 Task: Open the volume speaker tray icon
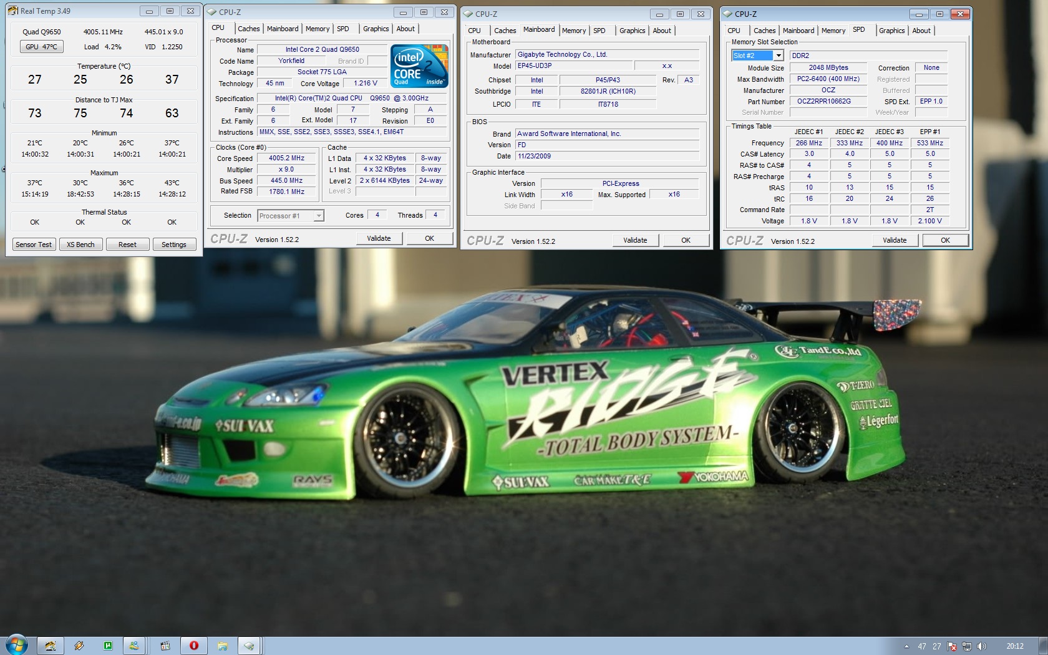[x=982, y=646]
